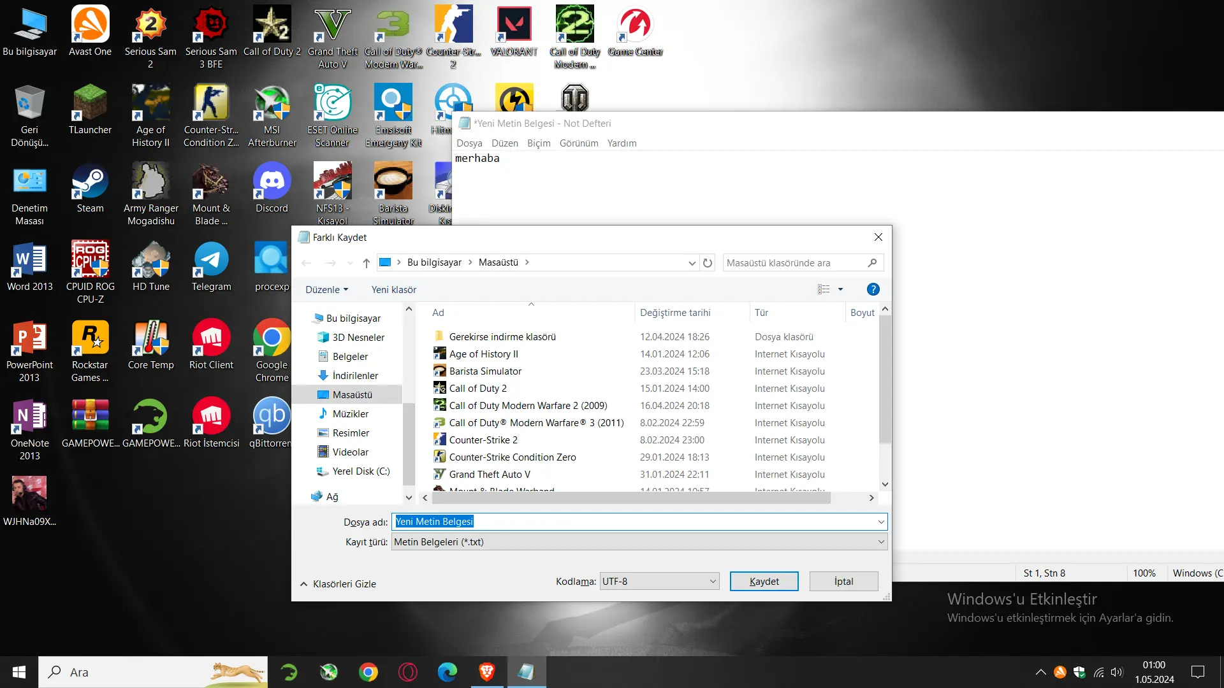Click the taskbar Ara search box

click(x=153, y=672)
